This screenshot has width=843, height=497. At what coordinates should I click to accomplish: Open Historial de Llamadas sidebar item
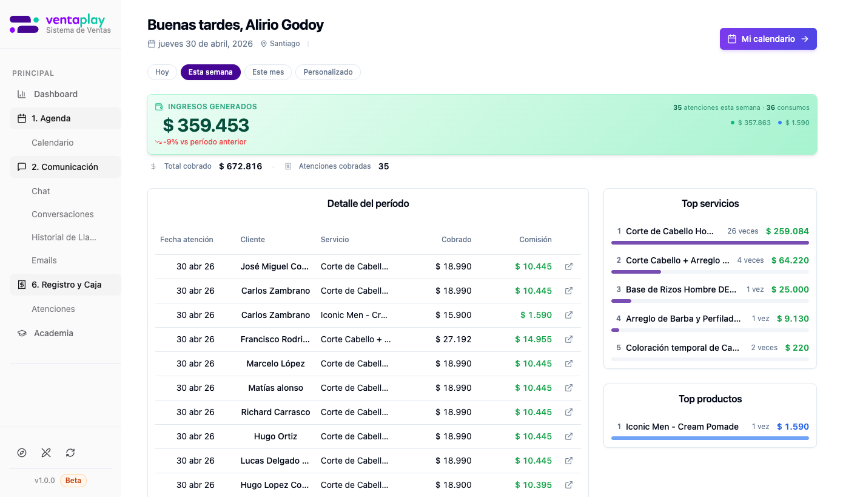point(64,237)
